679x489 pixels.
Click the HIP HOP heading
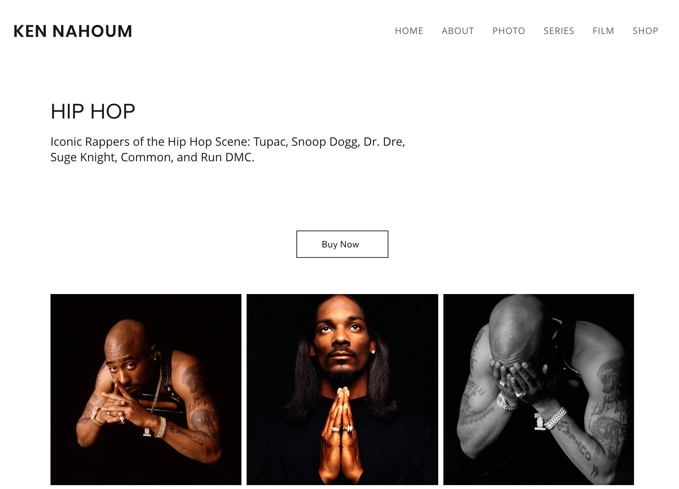point(93,111)
